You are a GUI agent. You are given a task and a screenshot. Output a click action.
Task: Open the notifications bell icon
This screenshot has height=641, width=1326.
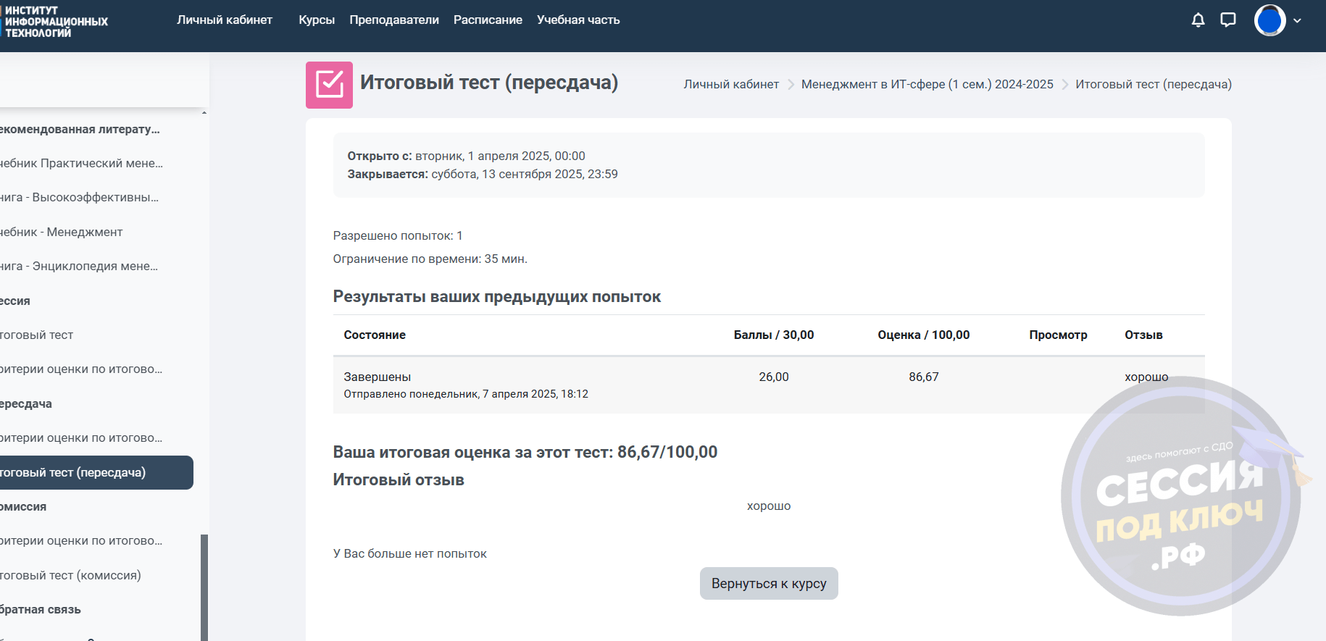[x=1198, y=20]
